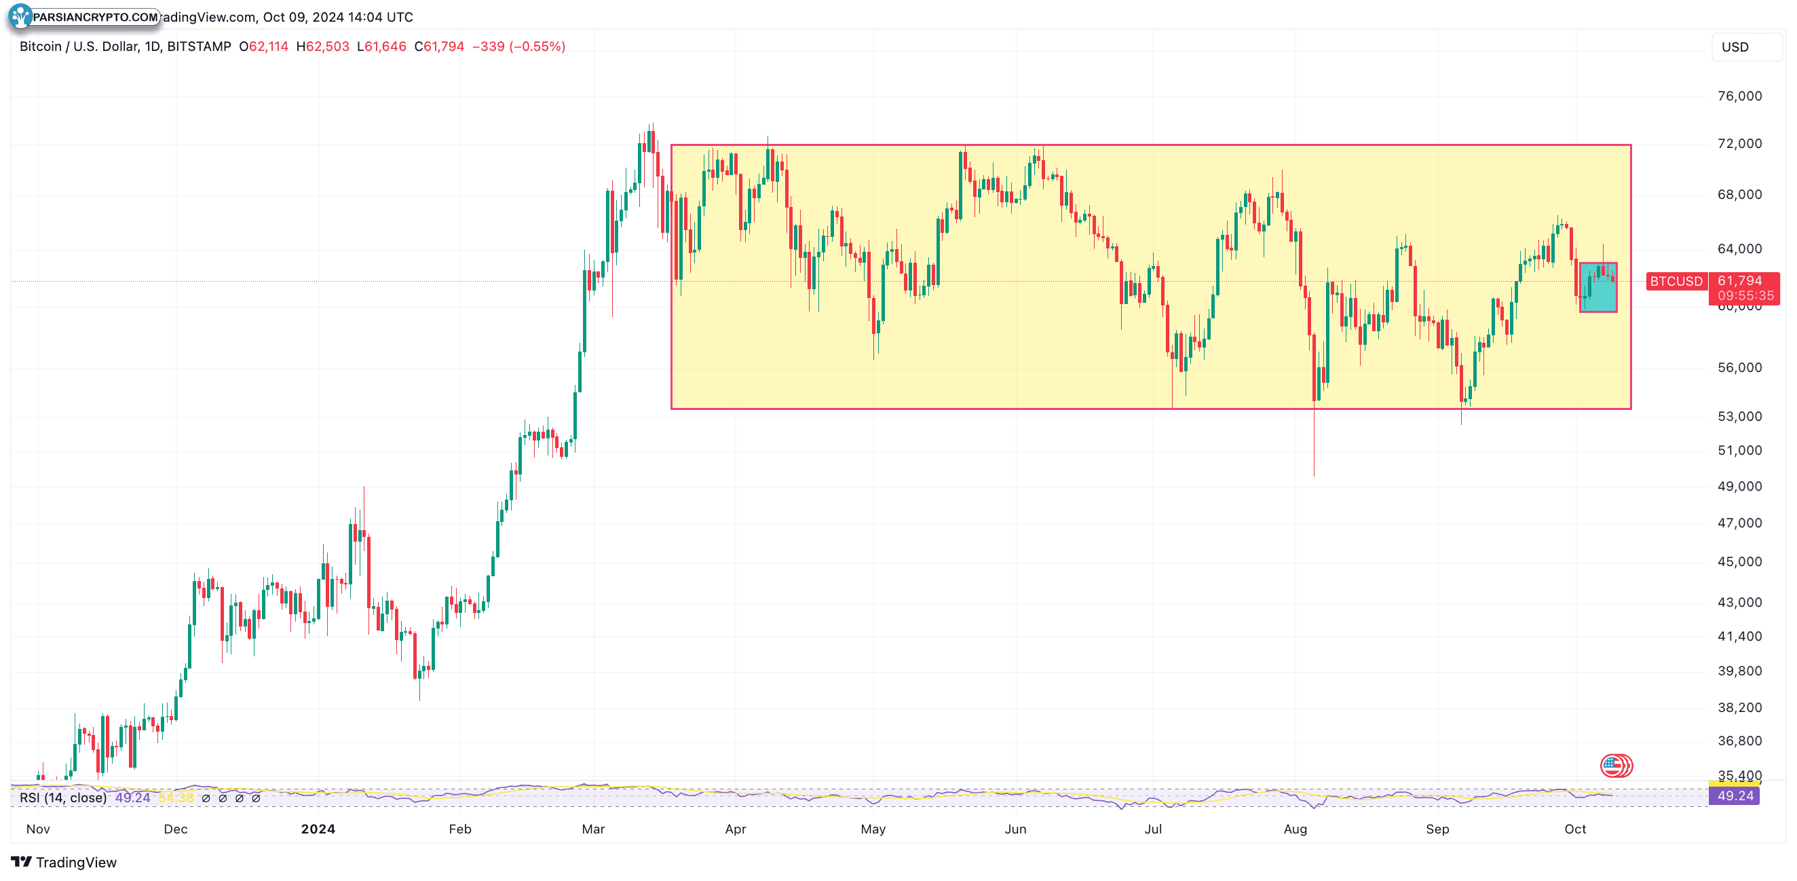The image size is (1797, 881).
Task: Click the Sep label on time axis
Action: (x=1438, y=829)
